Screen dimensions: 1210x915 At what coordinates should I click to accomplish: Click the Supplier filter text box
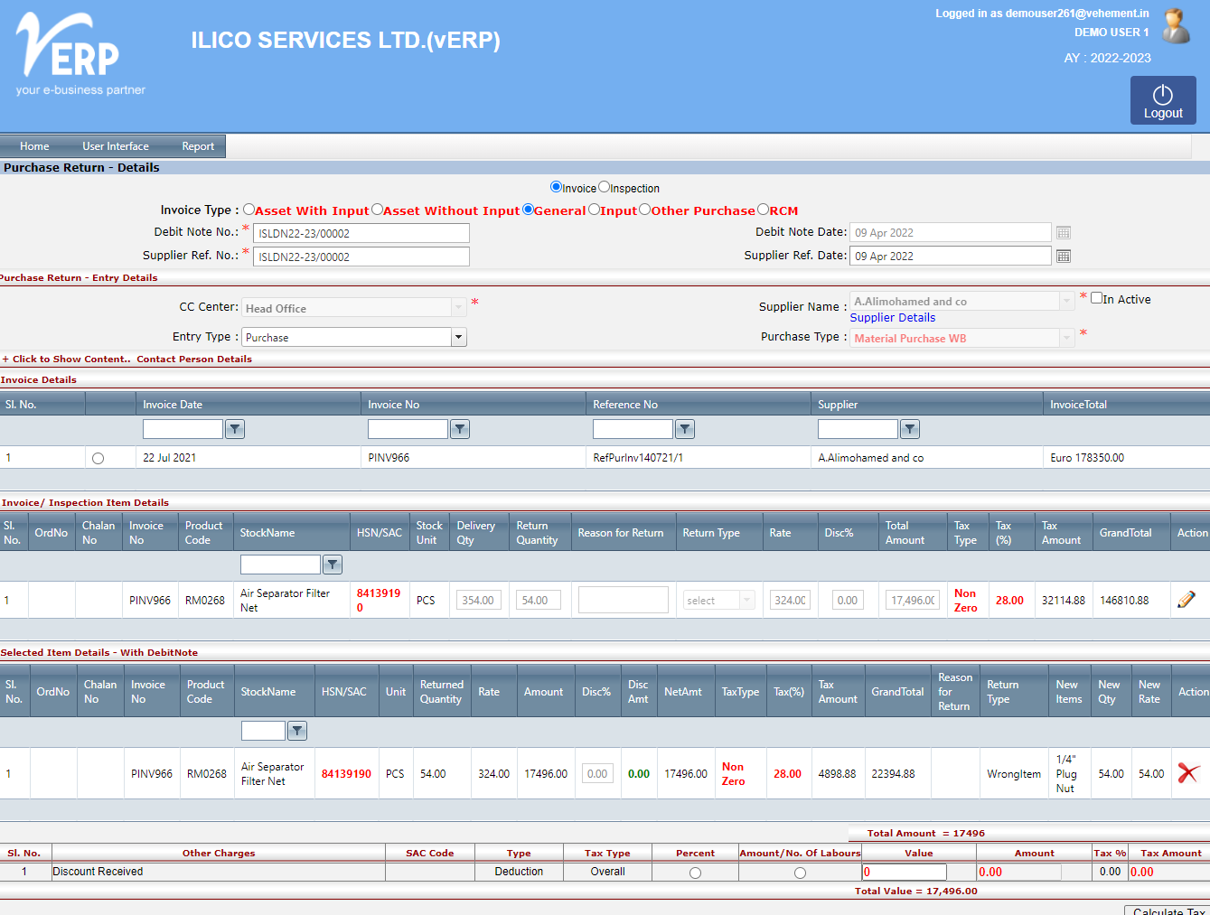tap(858, 429)
